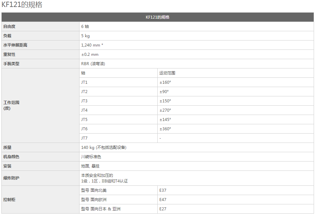
Task: Click the page heading KF121的规格
Action: click(22, 5)
